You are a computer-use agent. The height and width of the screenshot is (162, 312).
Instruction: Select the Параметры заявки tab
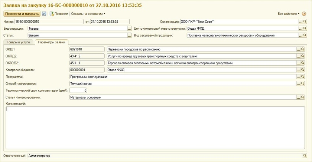coord(52,42)
